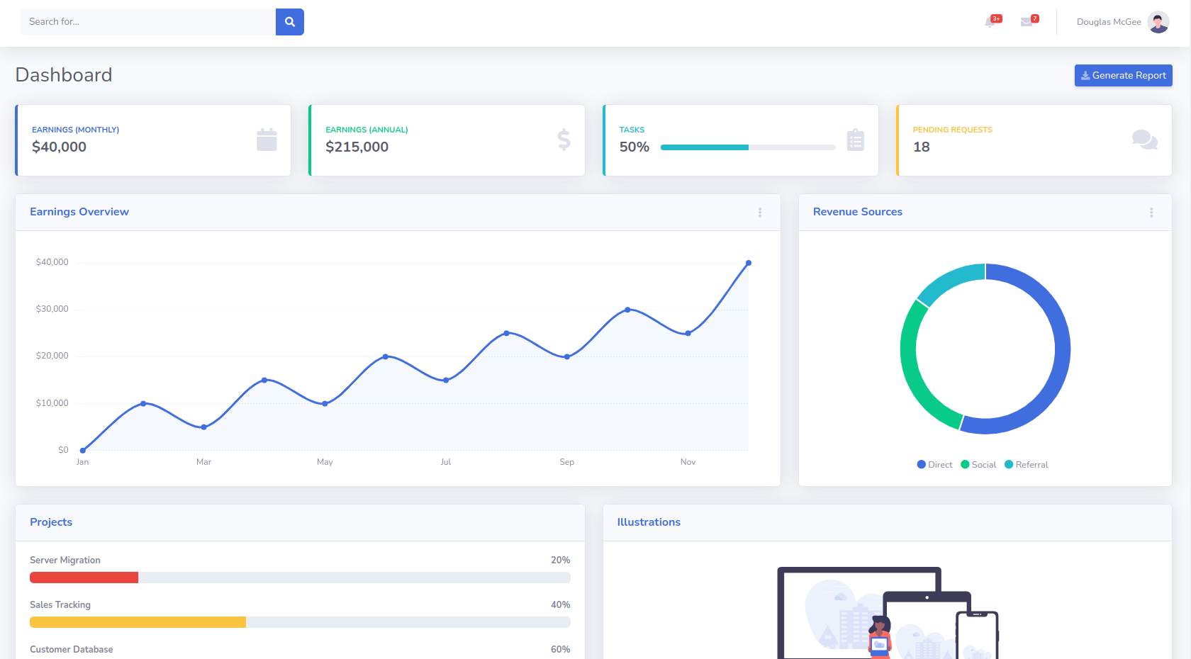Open the alerts bell notifications
This screenshot has width=1191, height=659.
tap(990, 22)
